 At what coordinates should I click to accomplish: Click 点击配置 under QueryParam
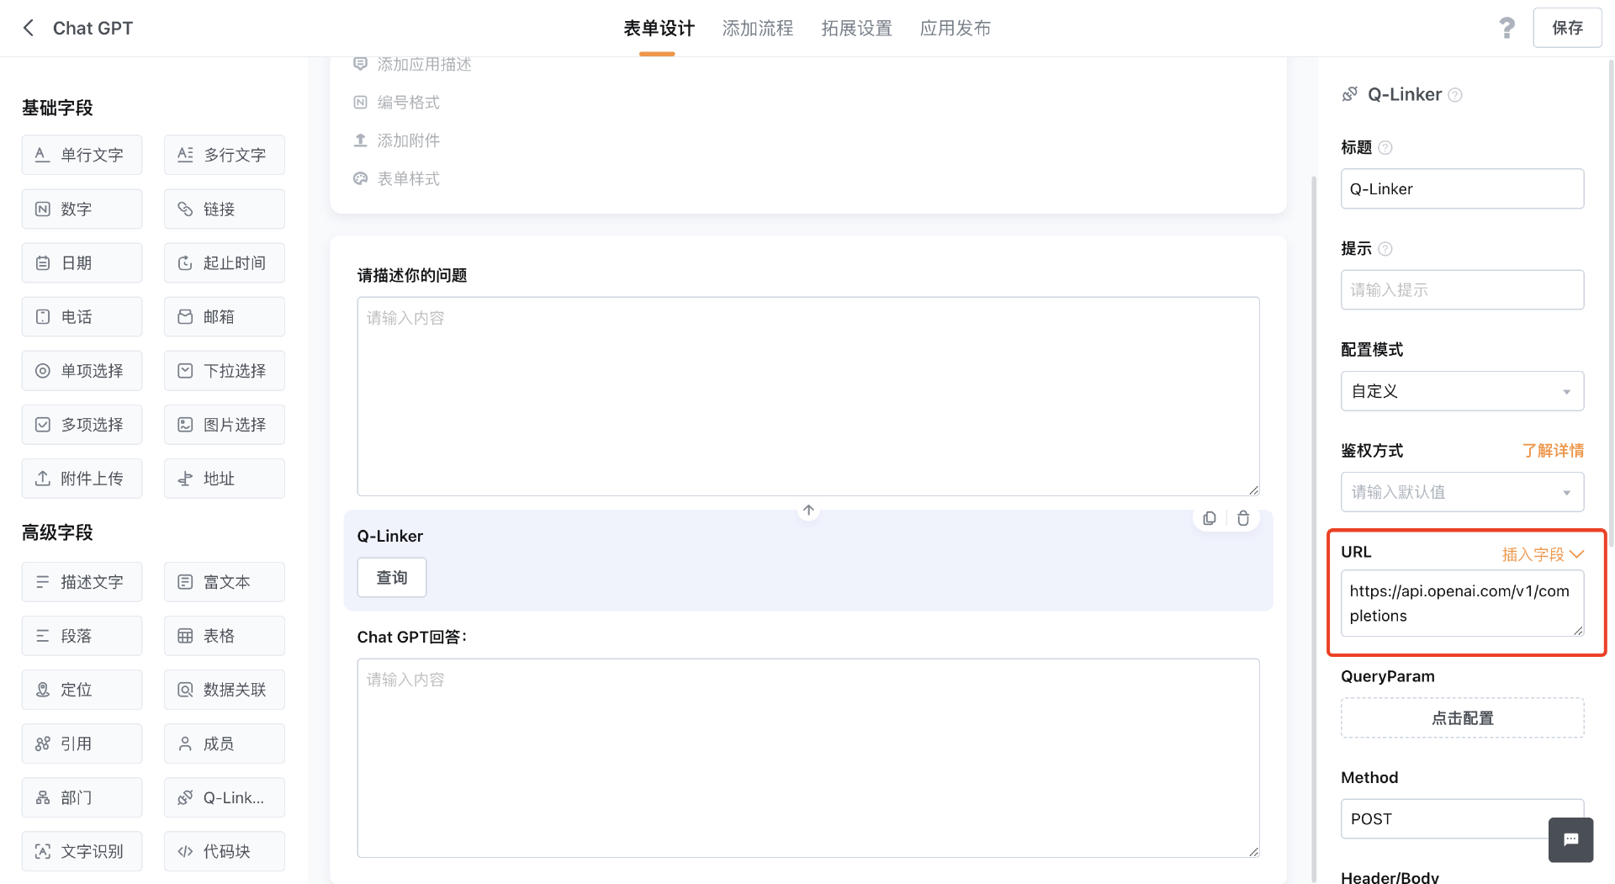1462,717
